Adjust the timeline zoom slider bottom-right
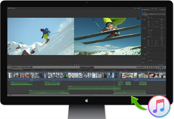 (x=159, y=95)
